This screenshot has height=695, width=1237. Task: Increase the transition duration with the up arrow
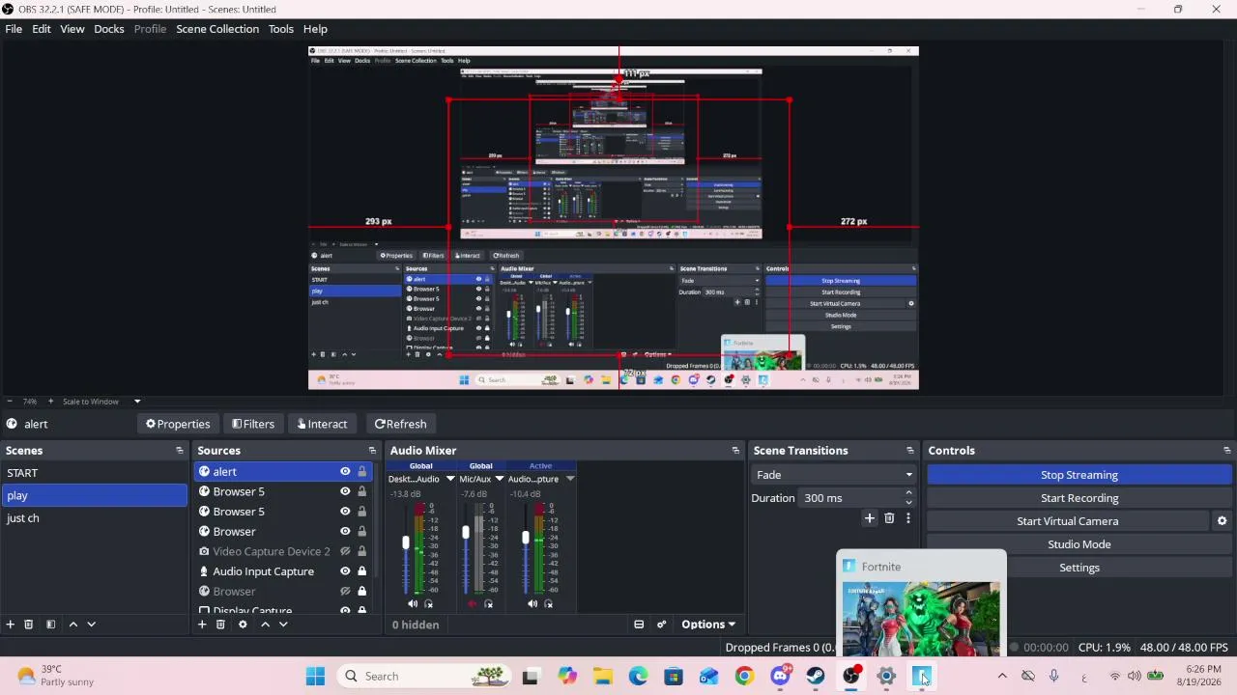(x=908, y=493)
